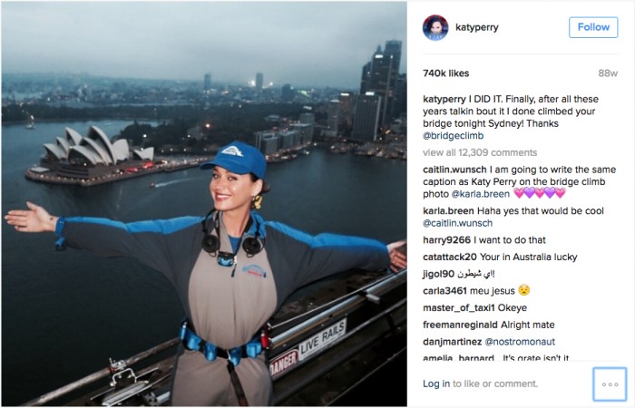Open the @karla.breen mention
This screenshot has height=408, width=635.
[480, 194]
